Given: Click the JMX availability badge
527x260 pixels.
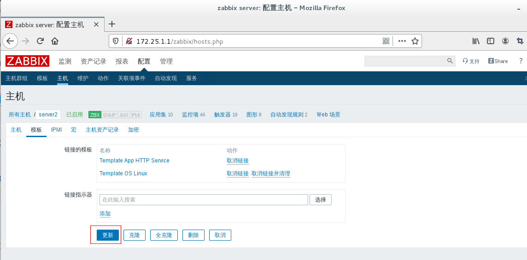Looking at the screenshot, I should [x=123, y=115].
